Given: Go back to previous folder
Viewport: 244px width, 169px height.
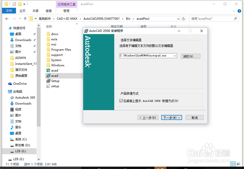Looking at the screenshot, I should tap(7, 19).
